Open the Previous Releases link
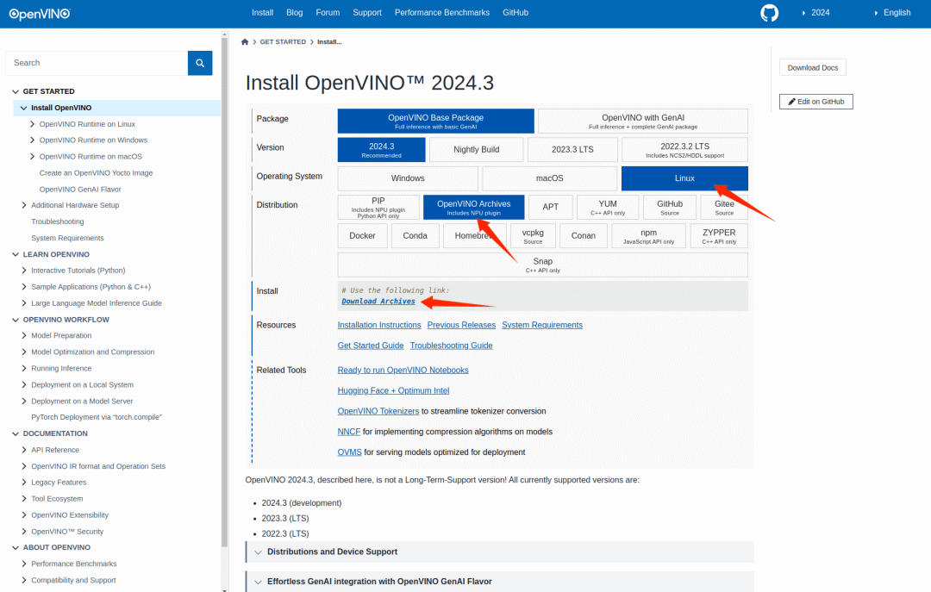This screenshot has width=931, height=592. 461,326
